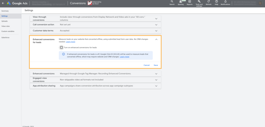265x127 pixels.
Task: Expand Engaged-view conversions section
Action: pos(156,80)
